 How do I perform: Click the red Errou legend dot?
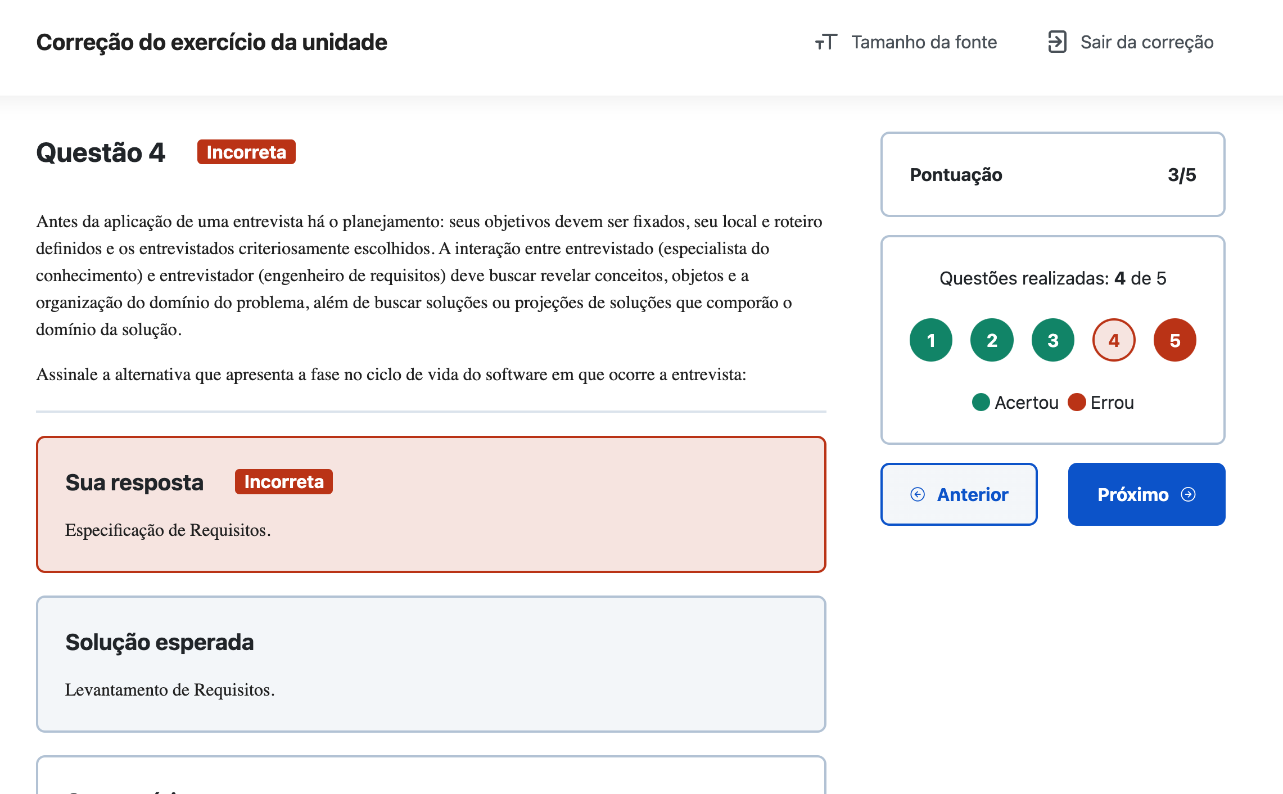point(1077,402)
